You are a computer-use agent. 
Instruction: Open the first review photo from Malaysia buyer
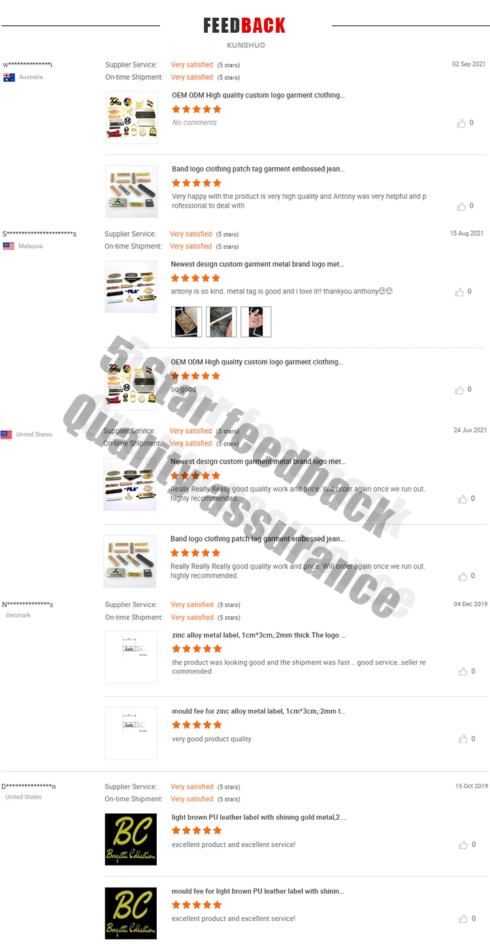(x=186, y=322)
